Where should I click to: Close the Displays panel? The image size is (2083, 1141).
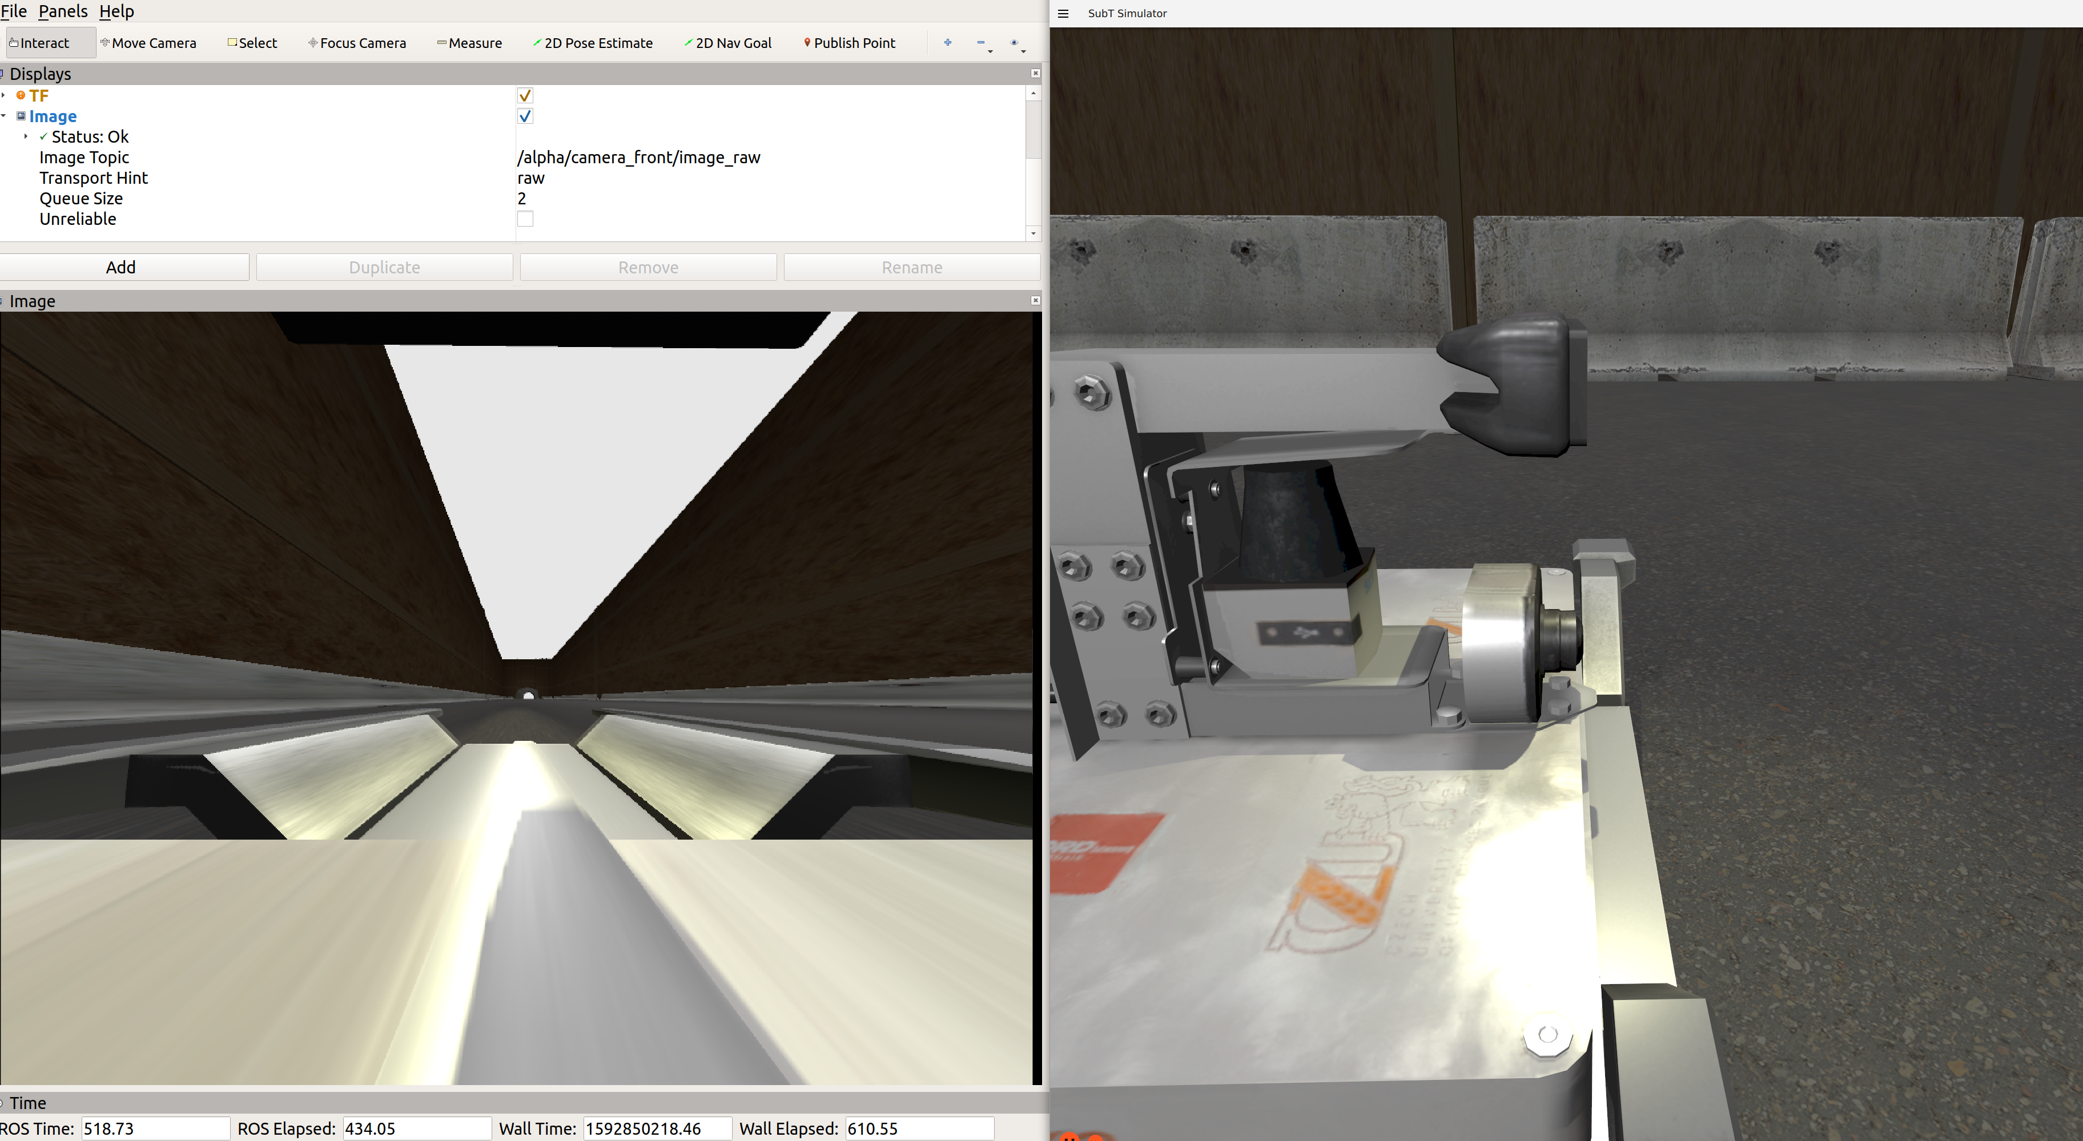point(1035,74)
